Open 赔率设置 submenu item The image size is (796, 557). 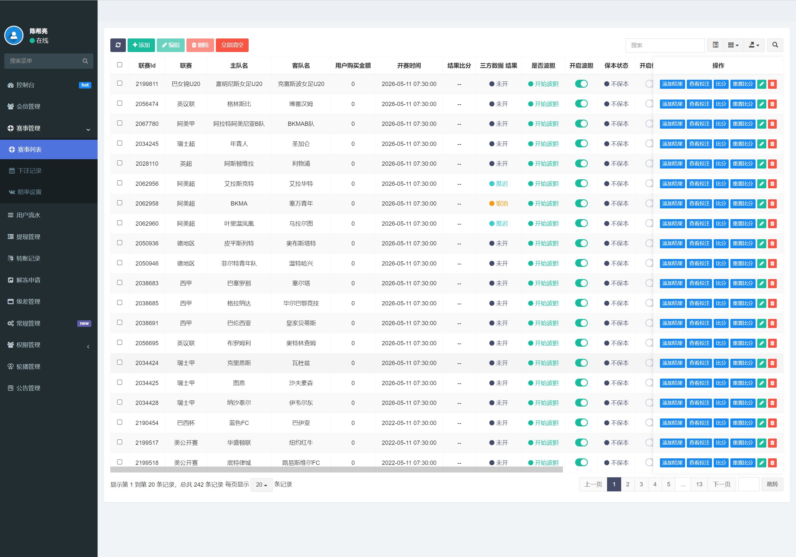coord(49,192)
